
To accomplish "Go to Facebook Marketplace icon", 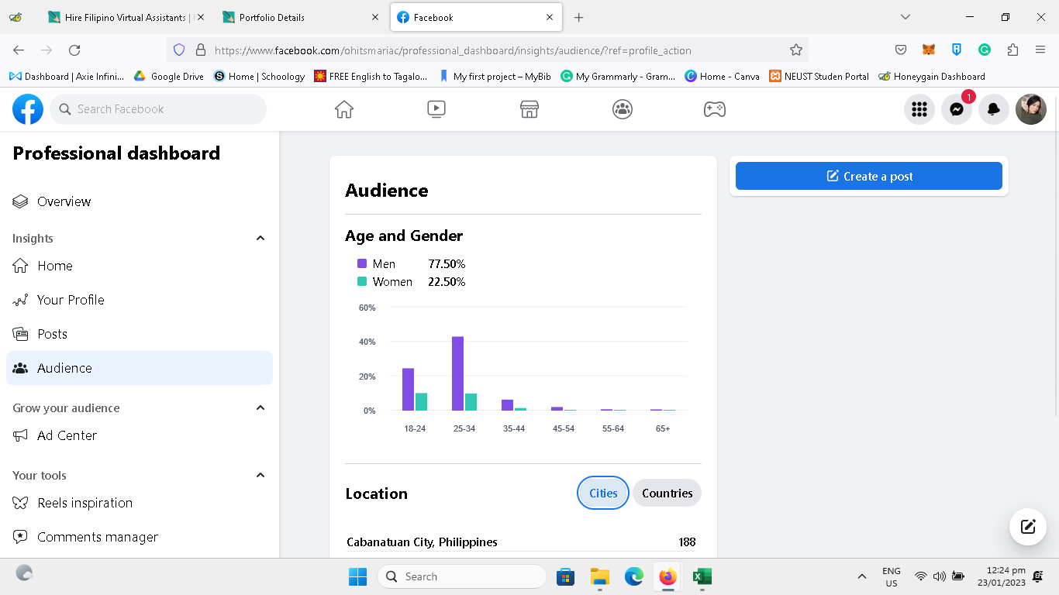I will tap(529, 109).
